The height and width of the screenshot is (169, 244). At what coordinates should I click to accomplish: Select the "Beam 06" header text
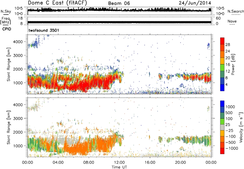click(x=119, y=3)
